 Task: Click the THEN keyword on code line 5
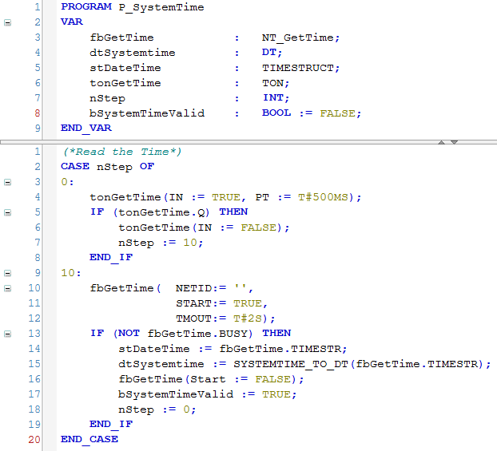click(x=233, y=212)
